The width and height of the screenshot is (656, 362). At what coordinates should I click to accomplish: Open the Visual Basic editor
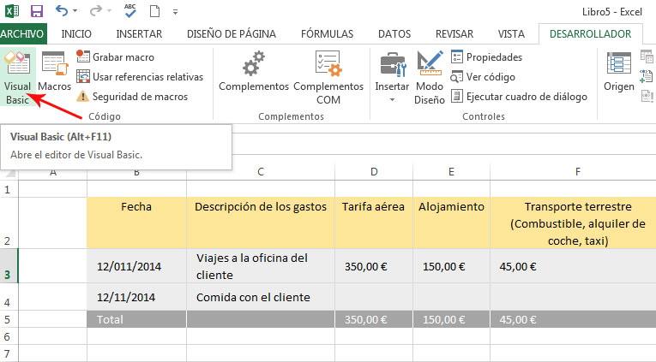click(x=17, y=77)
